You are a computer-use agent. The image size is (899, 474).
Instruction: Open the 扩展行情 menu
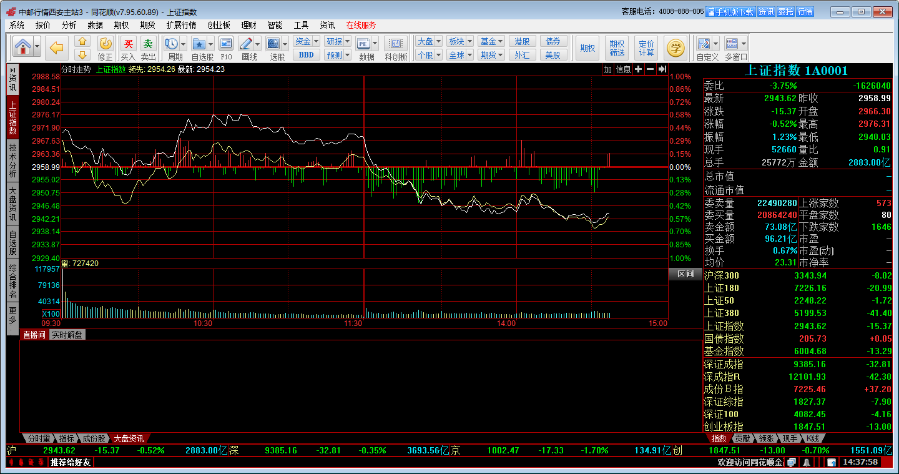181,25
